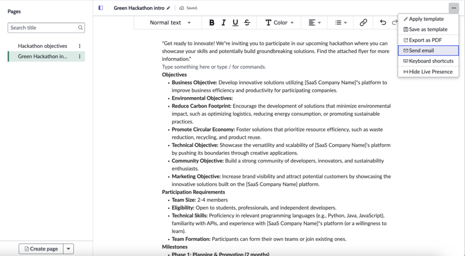Select Send email option
This screenshot has height=256, width=465.
(x=428, y=51)
